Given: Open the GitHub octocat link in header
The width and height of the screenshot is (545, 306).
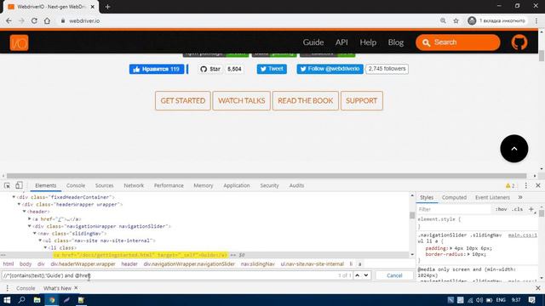Looking at the screenshot, I should click(519, 42).
